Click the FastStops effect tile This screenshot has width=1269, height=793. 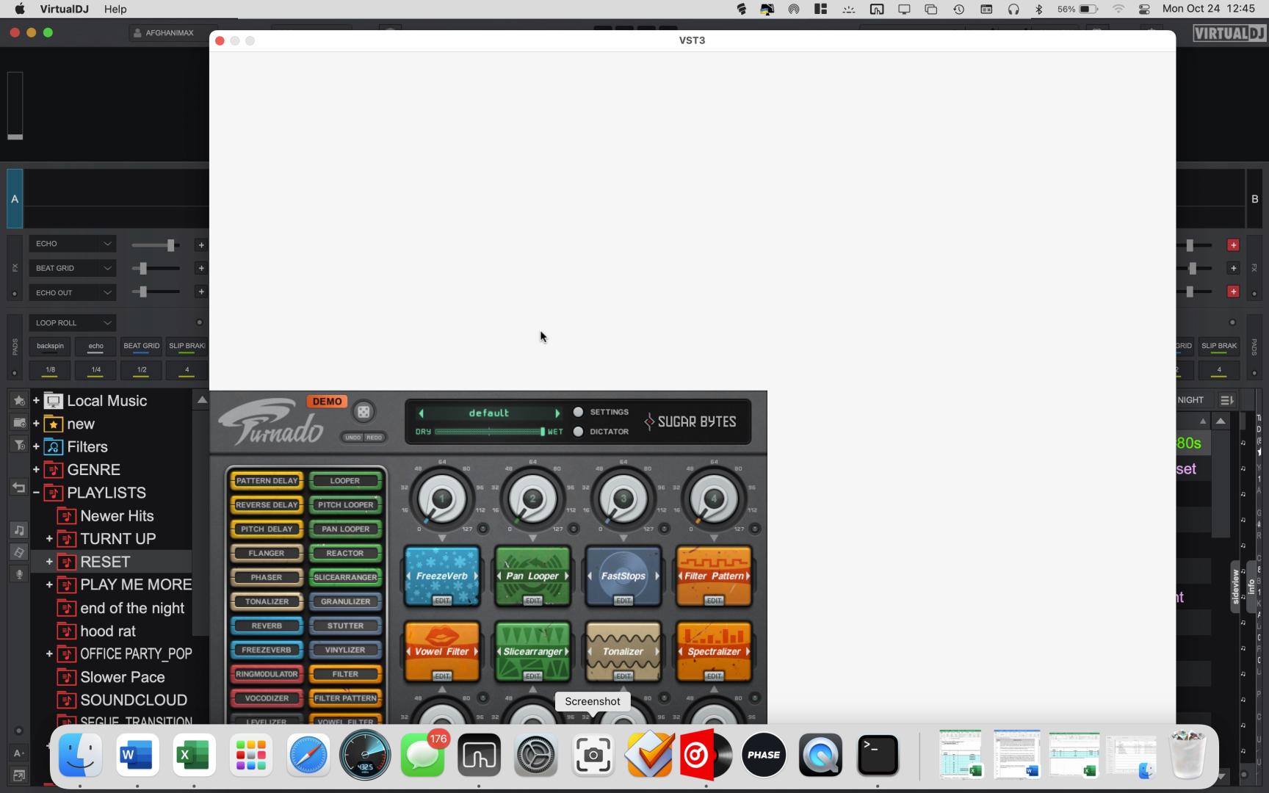click(x=623, y=576)
